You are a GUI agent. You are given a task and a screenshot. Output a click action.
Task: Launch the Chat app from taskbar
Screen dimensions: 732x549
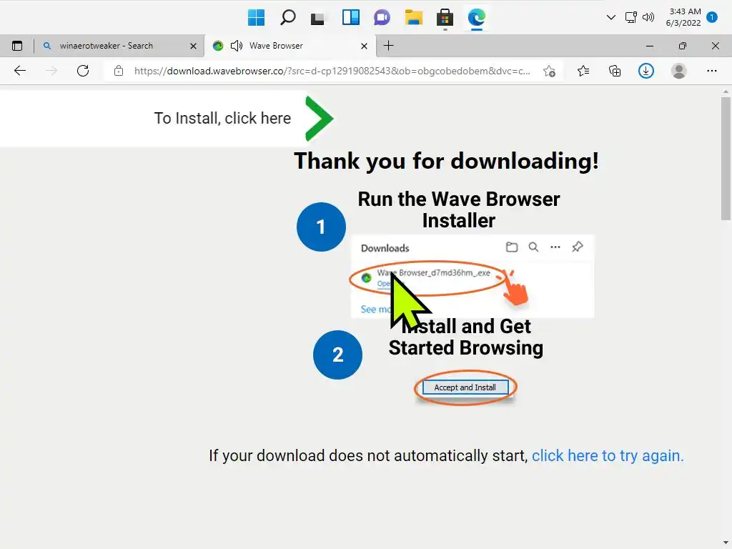pos(382,18)
